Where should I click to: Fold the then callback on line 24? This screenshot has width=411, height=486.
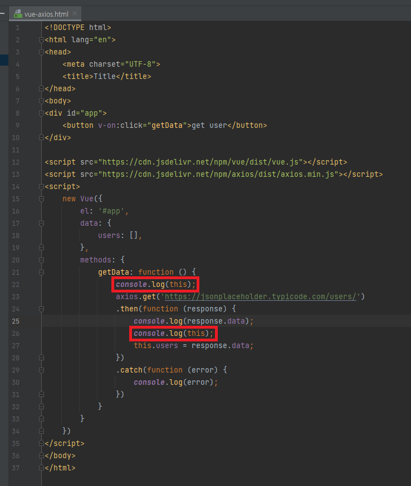coord(41,309)
